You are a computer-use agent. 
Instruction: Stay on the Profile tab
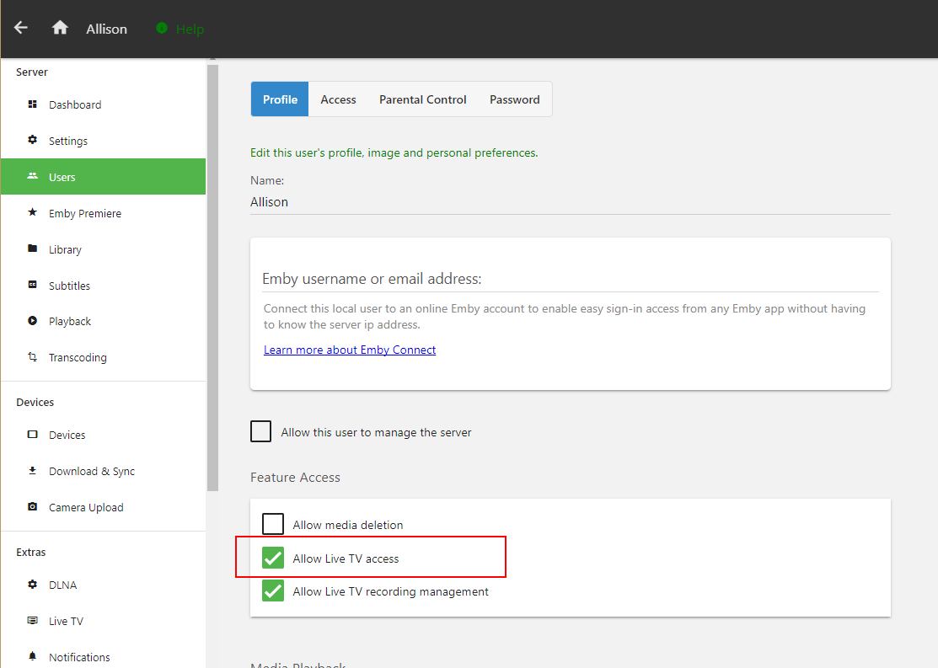click(280, 99)
